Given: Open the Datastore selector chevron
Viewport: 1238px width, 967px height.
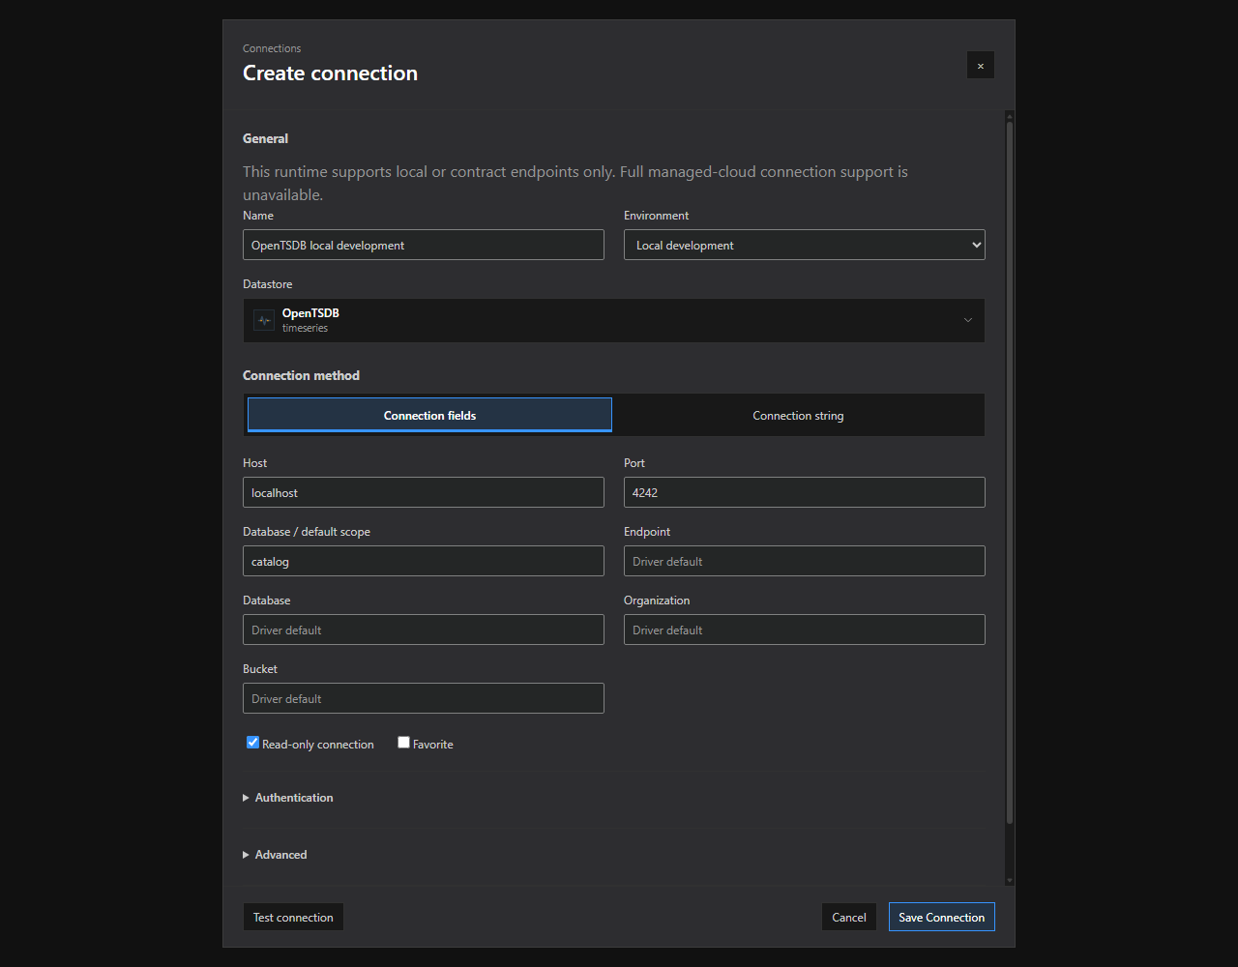Looking at the screenshot, I should pyautogui.click(x=967, y=320).
